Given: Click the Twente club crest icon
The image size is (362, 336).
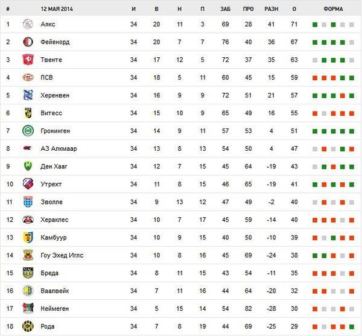Looking at the screenshot, I should click(28, 60).
